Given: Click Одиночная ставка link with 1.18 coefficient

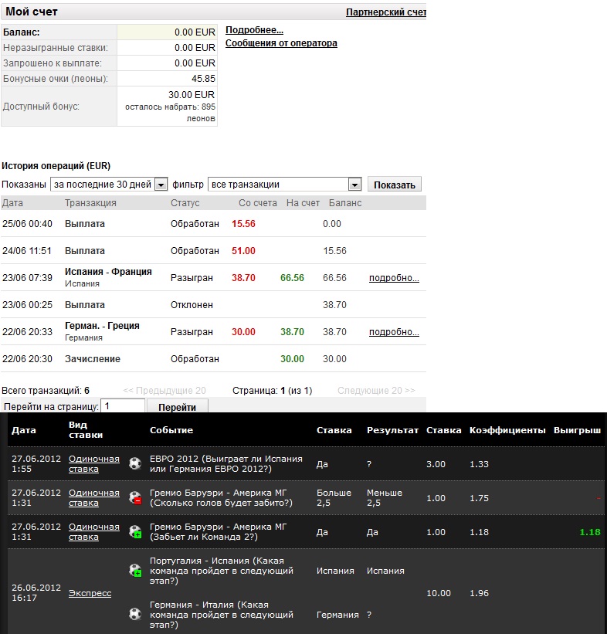Looking at the screenshot, I should click(x=93, y=532).
